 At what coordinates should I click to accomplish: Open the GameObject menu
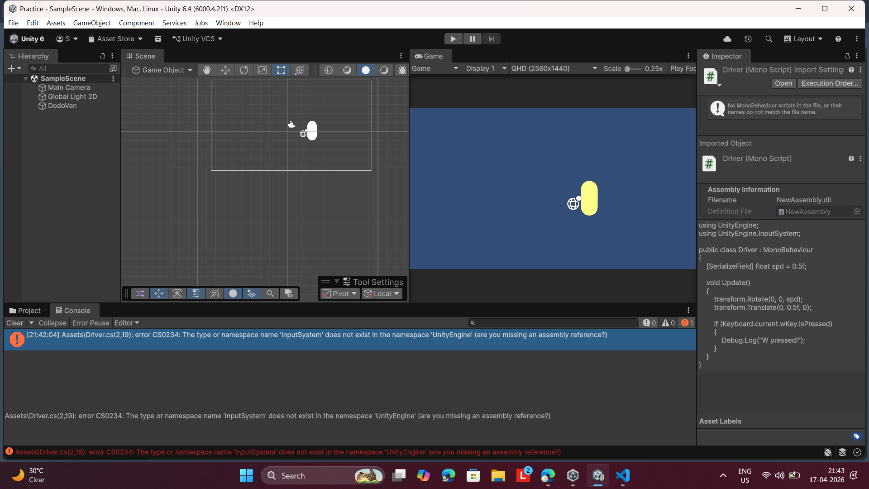(92, 23)
